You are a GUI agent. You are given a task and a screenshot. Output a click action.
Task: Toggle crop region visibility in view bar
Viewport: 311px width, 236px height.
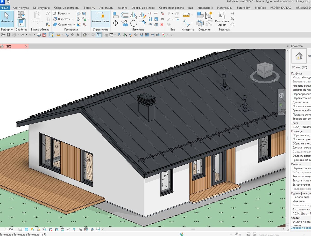click(x=56, y=229)
